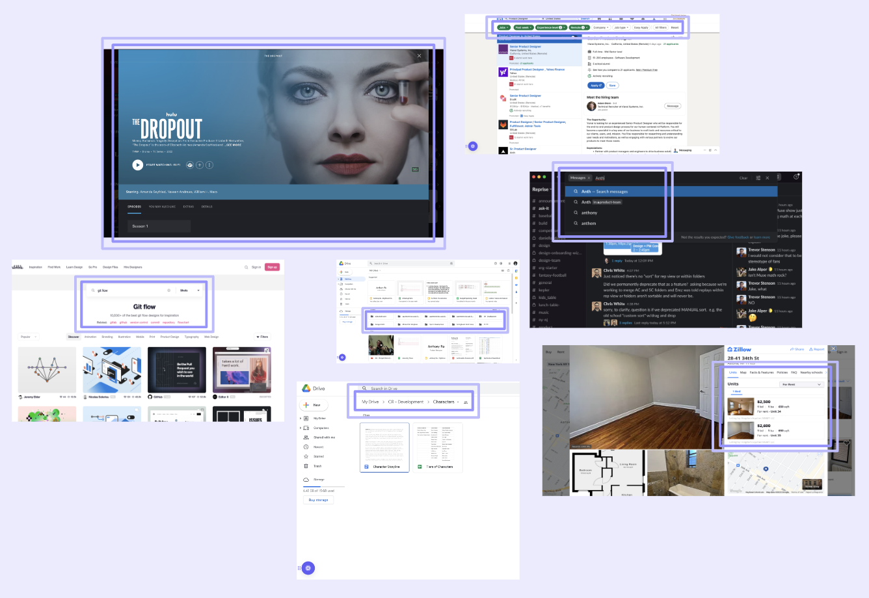The image size is (869, 598).
Task: Open the Episodes tab in Hulu
Action: (x=134, y=207)
